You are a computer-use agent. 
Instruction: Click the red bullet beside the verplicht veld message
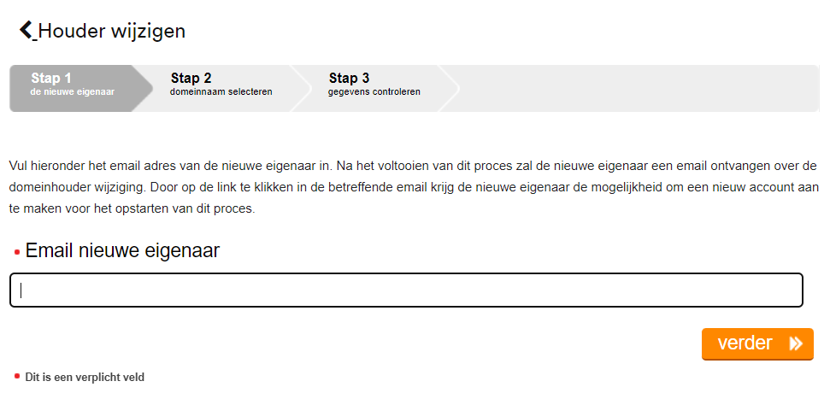(17, 376)
